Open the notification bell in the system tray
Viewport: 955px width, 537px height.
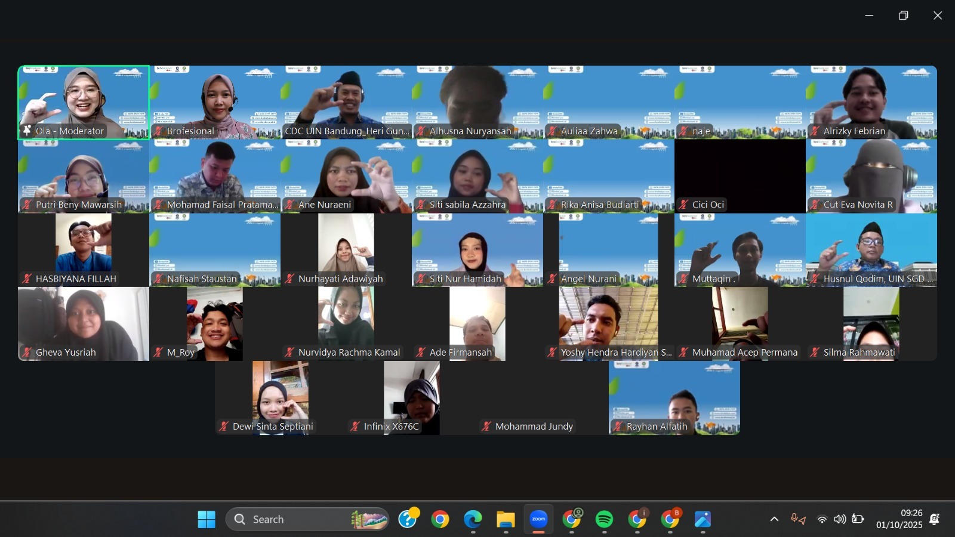pos(935,519)
